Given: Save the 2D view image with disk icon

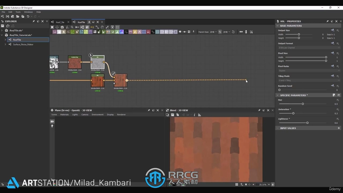Looking at the screenshot, I should click(x=173, y=115).
